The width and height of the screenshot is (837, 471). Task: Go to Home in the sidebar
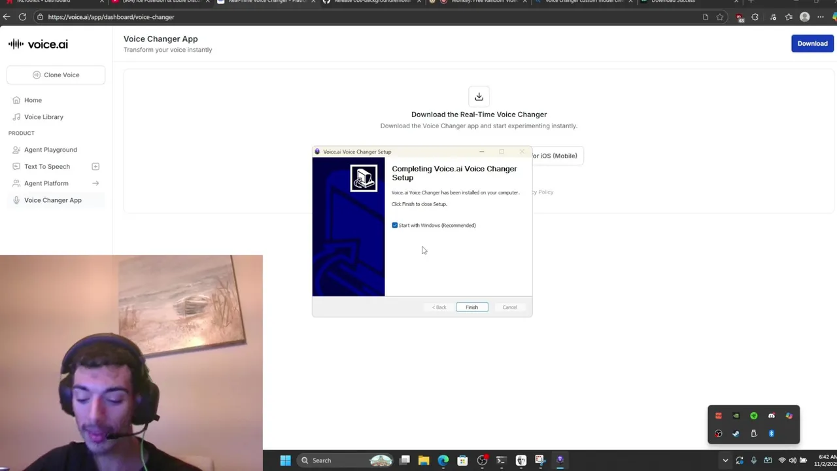[33, 100]
